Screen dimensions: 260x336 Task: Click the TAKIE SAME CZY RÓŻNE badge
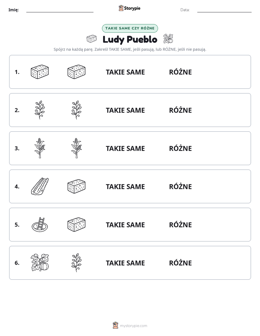pyautogui.click(x=130, y=28)
